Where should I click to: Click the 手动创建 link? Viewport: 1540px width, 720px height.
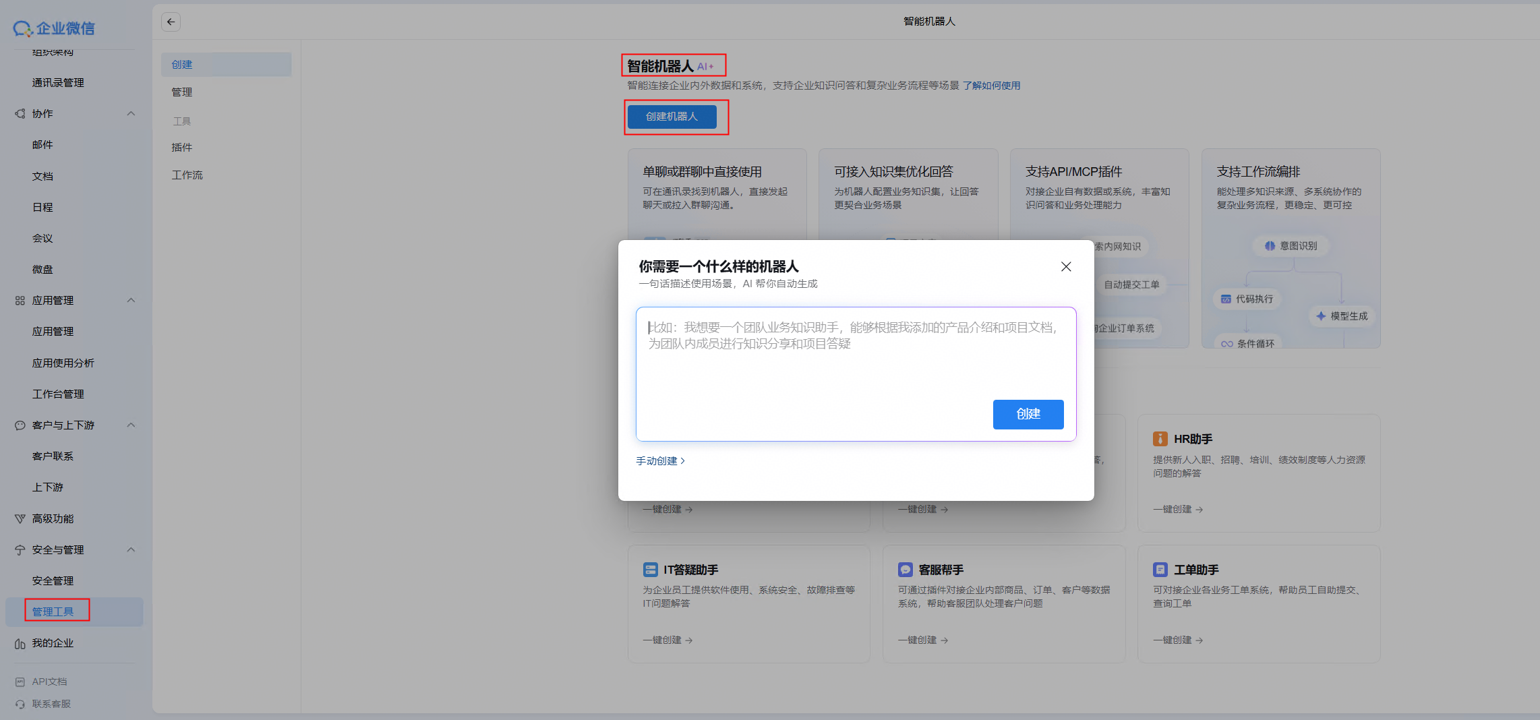660,461
